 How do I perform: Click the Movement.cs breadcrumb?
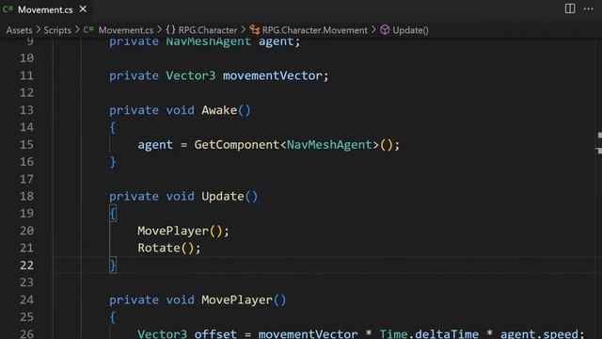click(x=125, y=30)
